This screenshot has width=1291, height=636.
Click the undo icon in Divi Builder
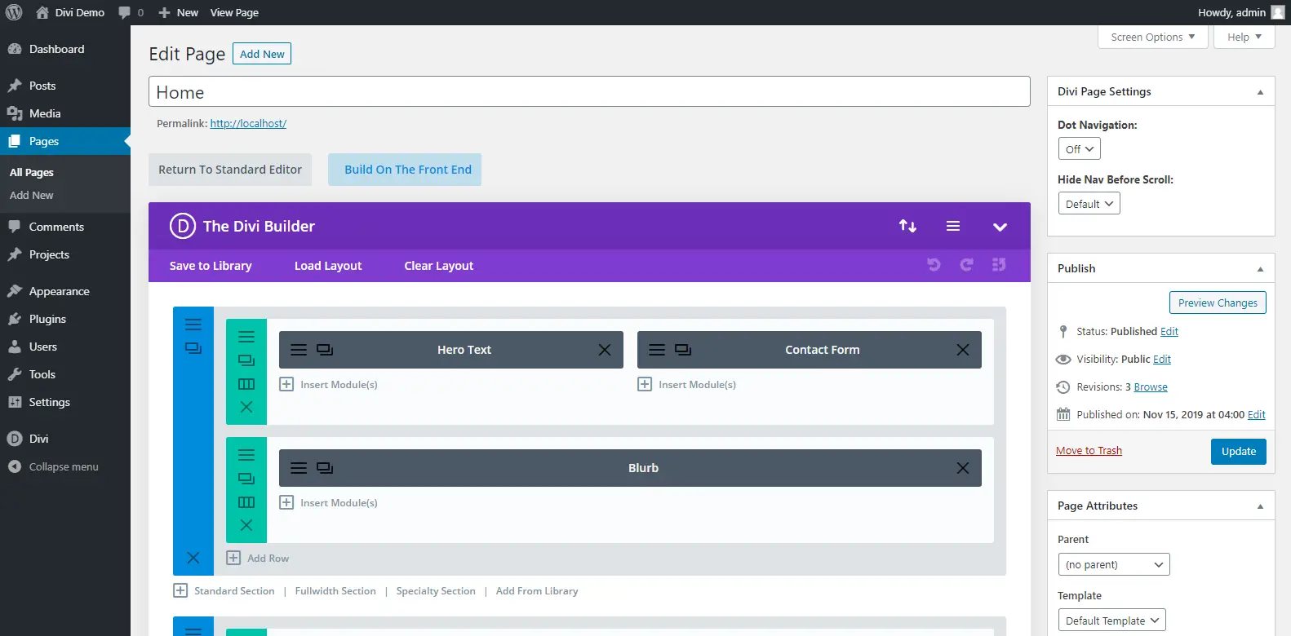coord(934,265)
